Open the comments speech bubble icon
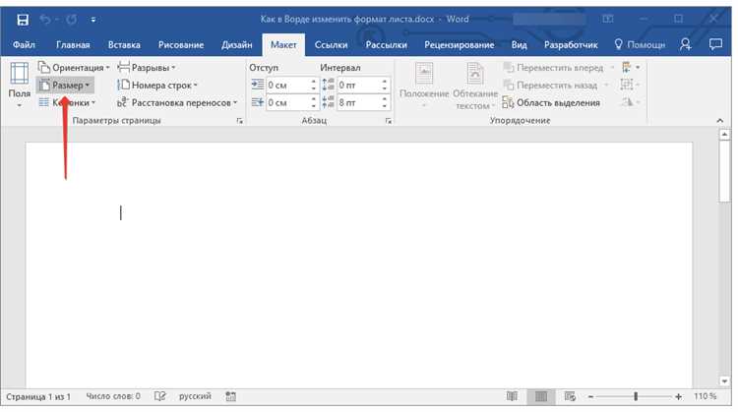 (715, 44)
